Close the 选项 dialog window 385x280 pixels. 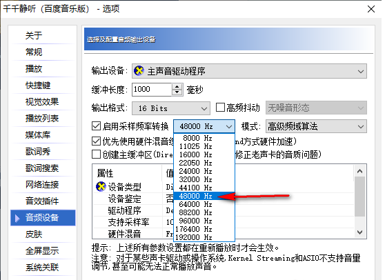tap(371, 9)
